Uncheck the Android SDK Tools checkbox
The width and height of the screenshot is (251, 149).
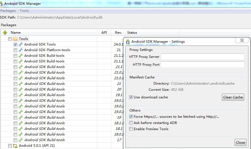pyautogui.click(x=15, y=45)
